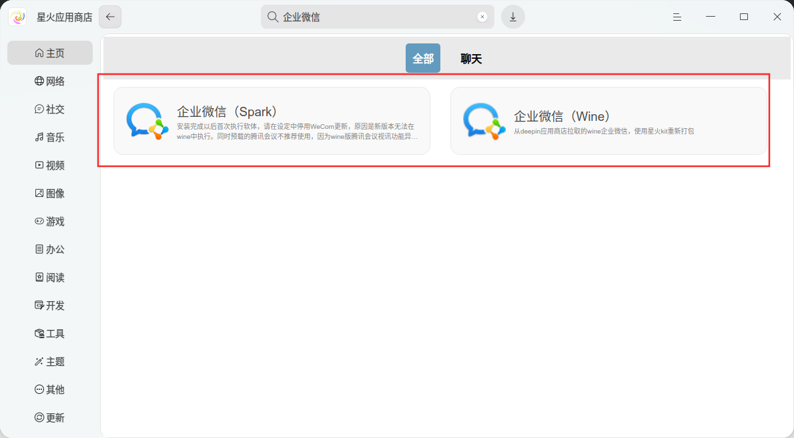
Task: Open the 主页 home section
Action: click(49, 53)
